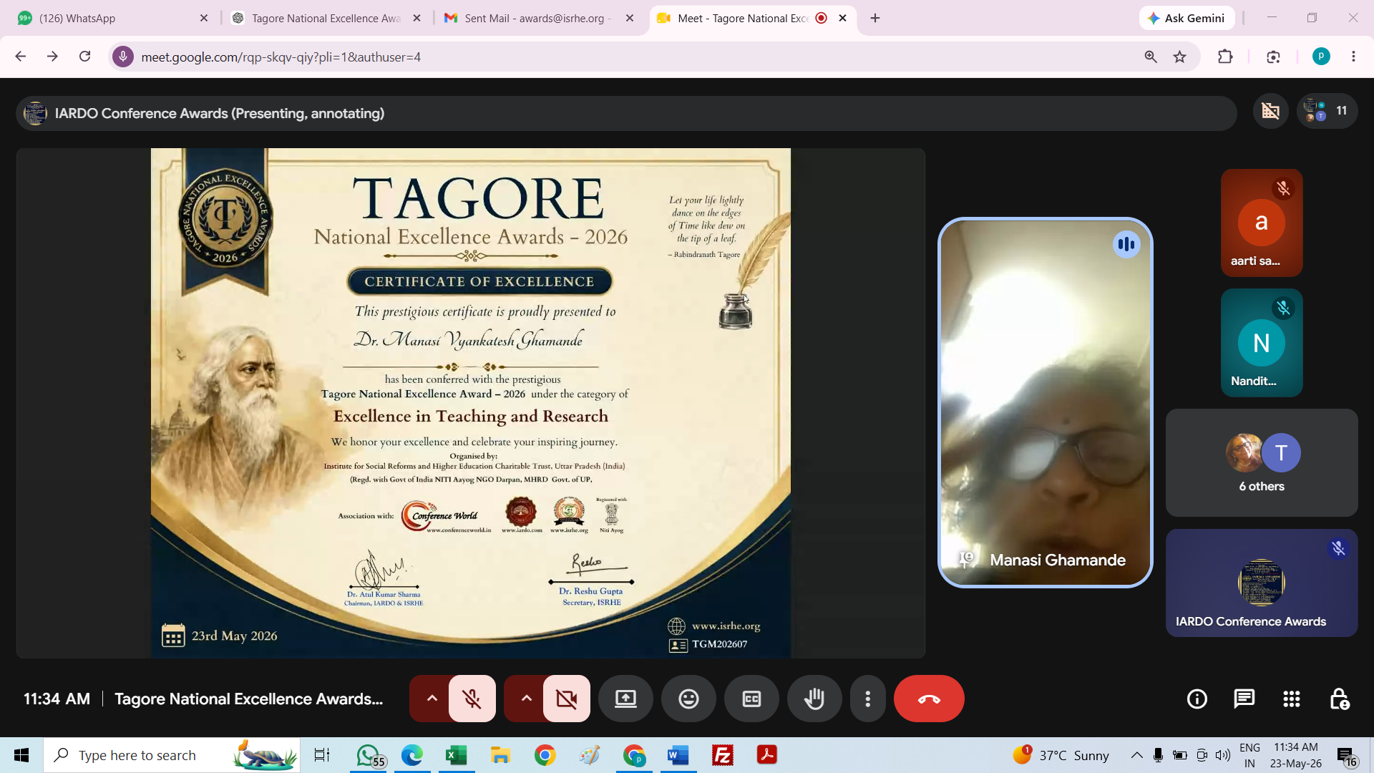Show participants list with count 11
This screenshot has width=1374, height=773.
pos(1327,111)
